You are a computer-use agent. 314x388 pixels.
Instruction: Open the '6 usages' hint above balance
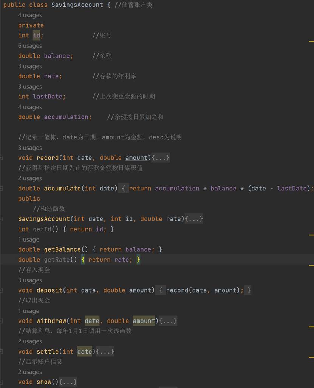click(30, 46)
